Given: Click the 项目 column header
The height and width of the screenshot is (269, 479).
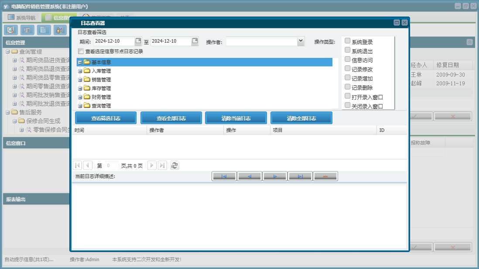Looking at the screenshot, I should tap(323, 130).
